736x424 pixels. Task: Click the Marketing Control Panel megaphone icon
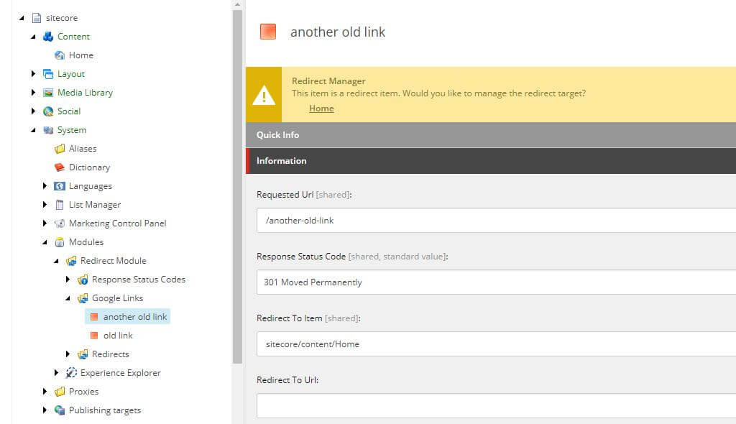60,223
